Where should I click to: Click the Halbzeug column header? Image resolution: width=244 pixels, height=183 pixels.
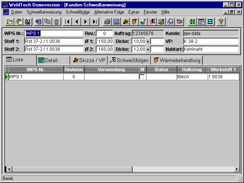[192, 70]
